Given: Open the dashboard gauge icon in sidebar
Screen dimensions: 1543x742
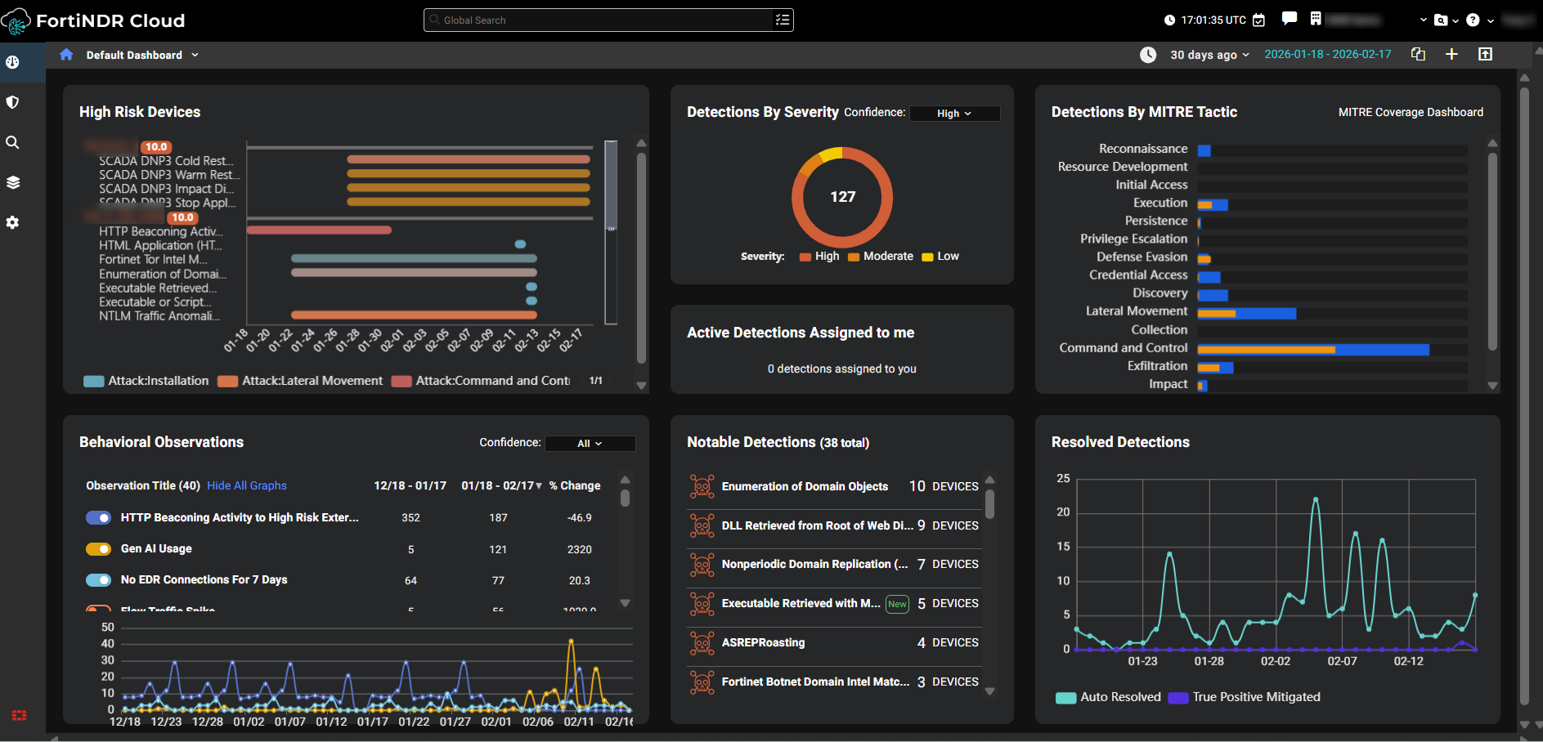Looking at the screenshot, I should pos(12,62).
